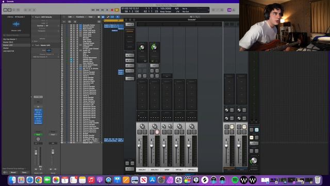Open the Trash in the Dock
Viewport: 330px width, 186px height.
point(318,180)
